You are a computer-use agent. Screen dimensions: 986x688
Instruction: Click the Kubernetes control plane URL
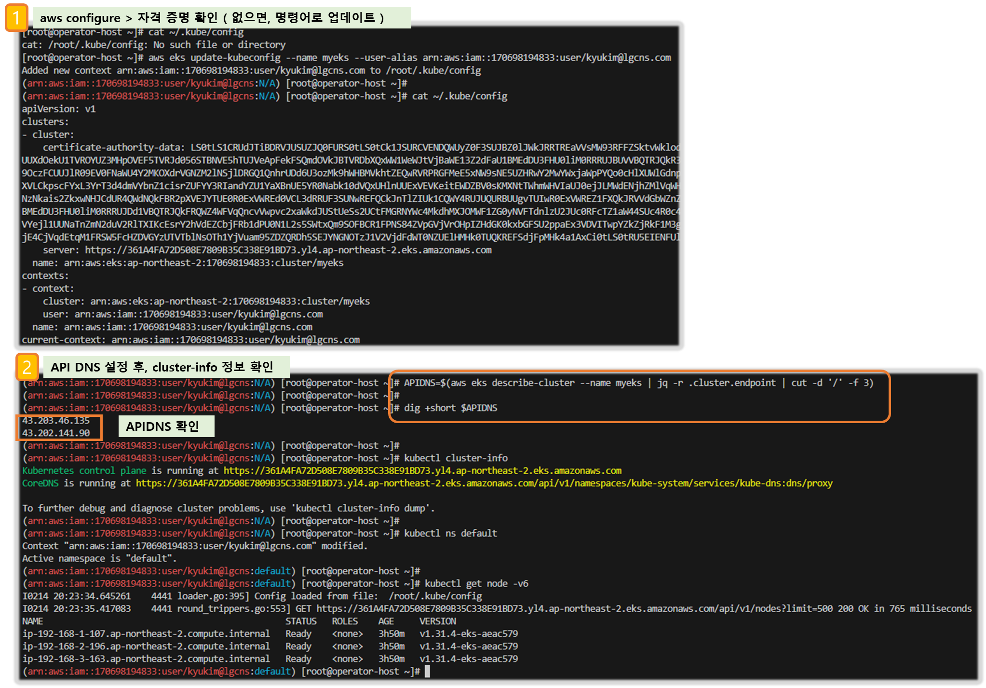pyautogui.click(x=422, y=470)
